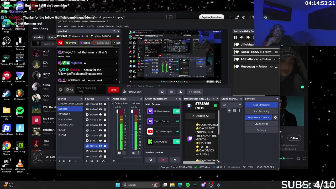
Task: Add a scene transition with plus icon
Action: [229, 111]
